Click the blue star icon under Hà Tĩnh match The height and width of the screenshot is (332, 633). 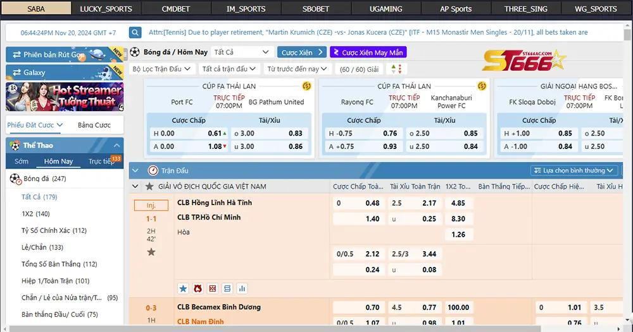click(x=183, y=288)
